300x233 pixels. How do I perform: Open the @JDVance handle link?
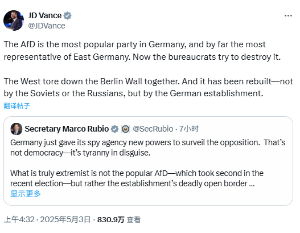(47, 26)
